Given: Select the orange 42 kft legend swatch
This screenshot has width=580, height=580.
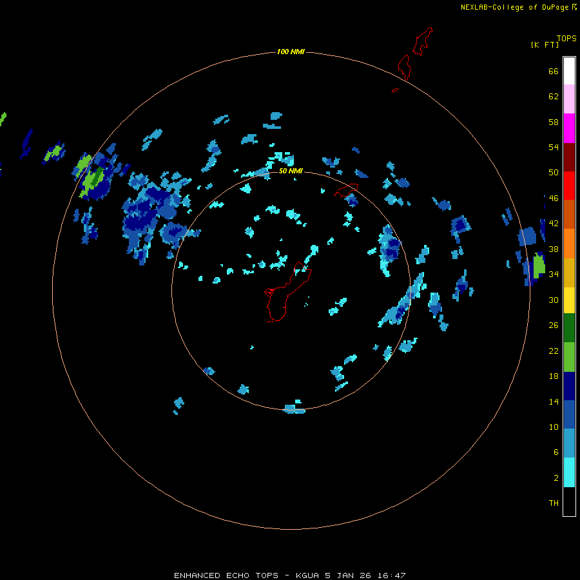Looking at the screenshot, I should [569, 244].
